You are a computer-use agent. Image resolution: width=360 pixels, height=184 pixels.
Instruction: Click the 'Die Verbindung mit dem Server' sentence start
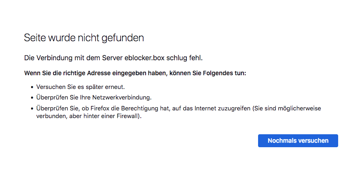pyautogui.click(x=73, y=58)
